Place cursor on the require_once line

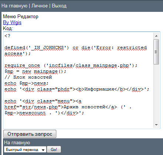(x=71, y=66)
